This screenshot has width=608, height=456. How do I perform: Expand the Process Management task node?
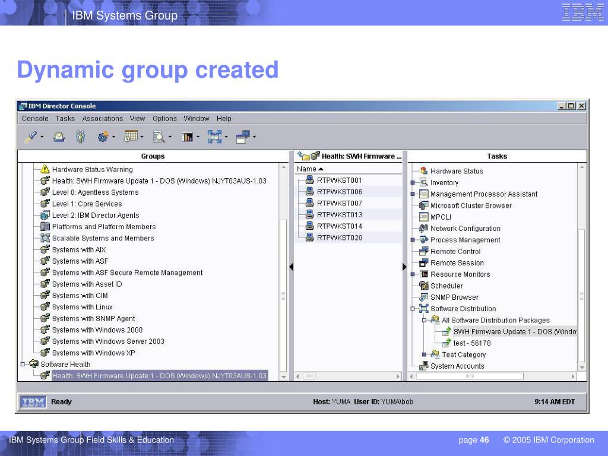click(413, 240)
